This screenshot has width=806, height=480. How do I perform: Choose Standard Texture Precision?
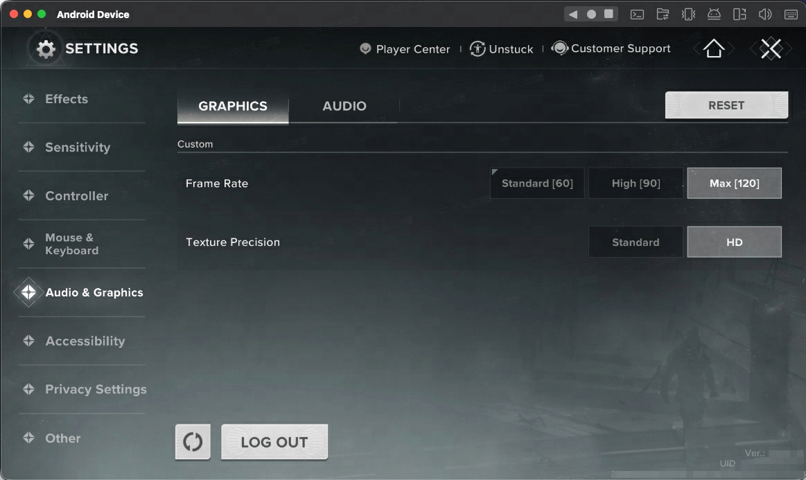(x=636, y=242)
